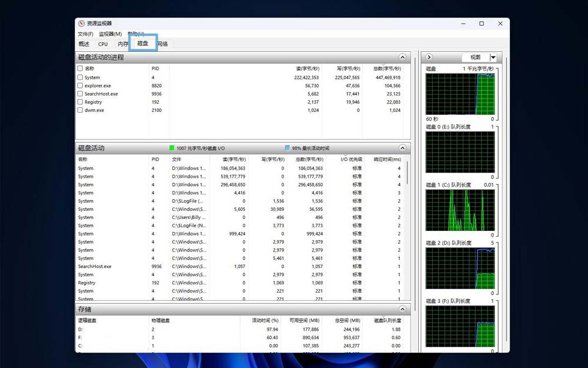Minimize the Resource Monitor window
Viewport: 588px width, 368px height.
(x=463, y=24)
